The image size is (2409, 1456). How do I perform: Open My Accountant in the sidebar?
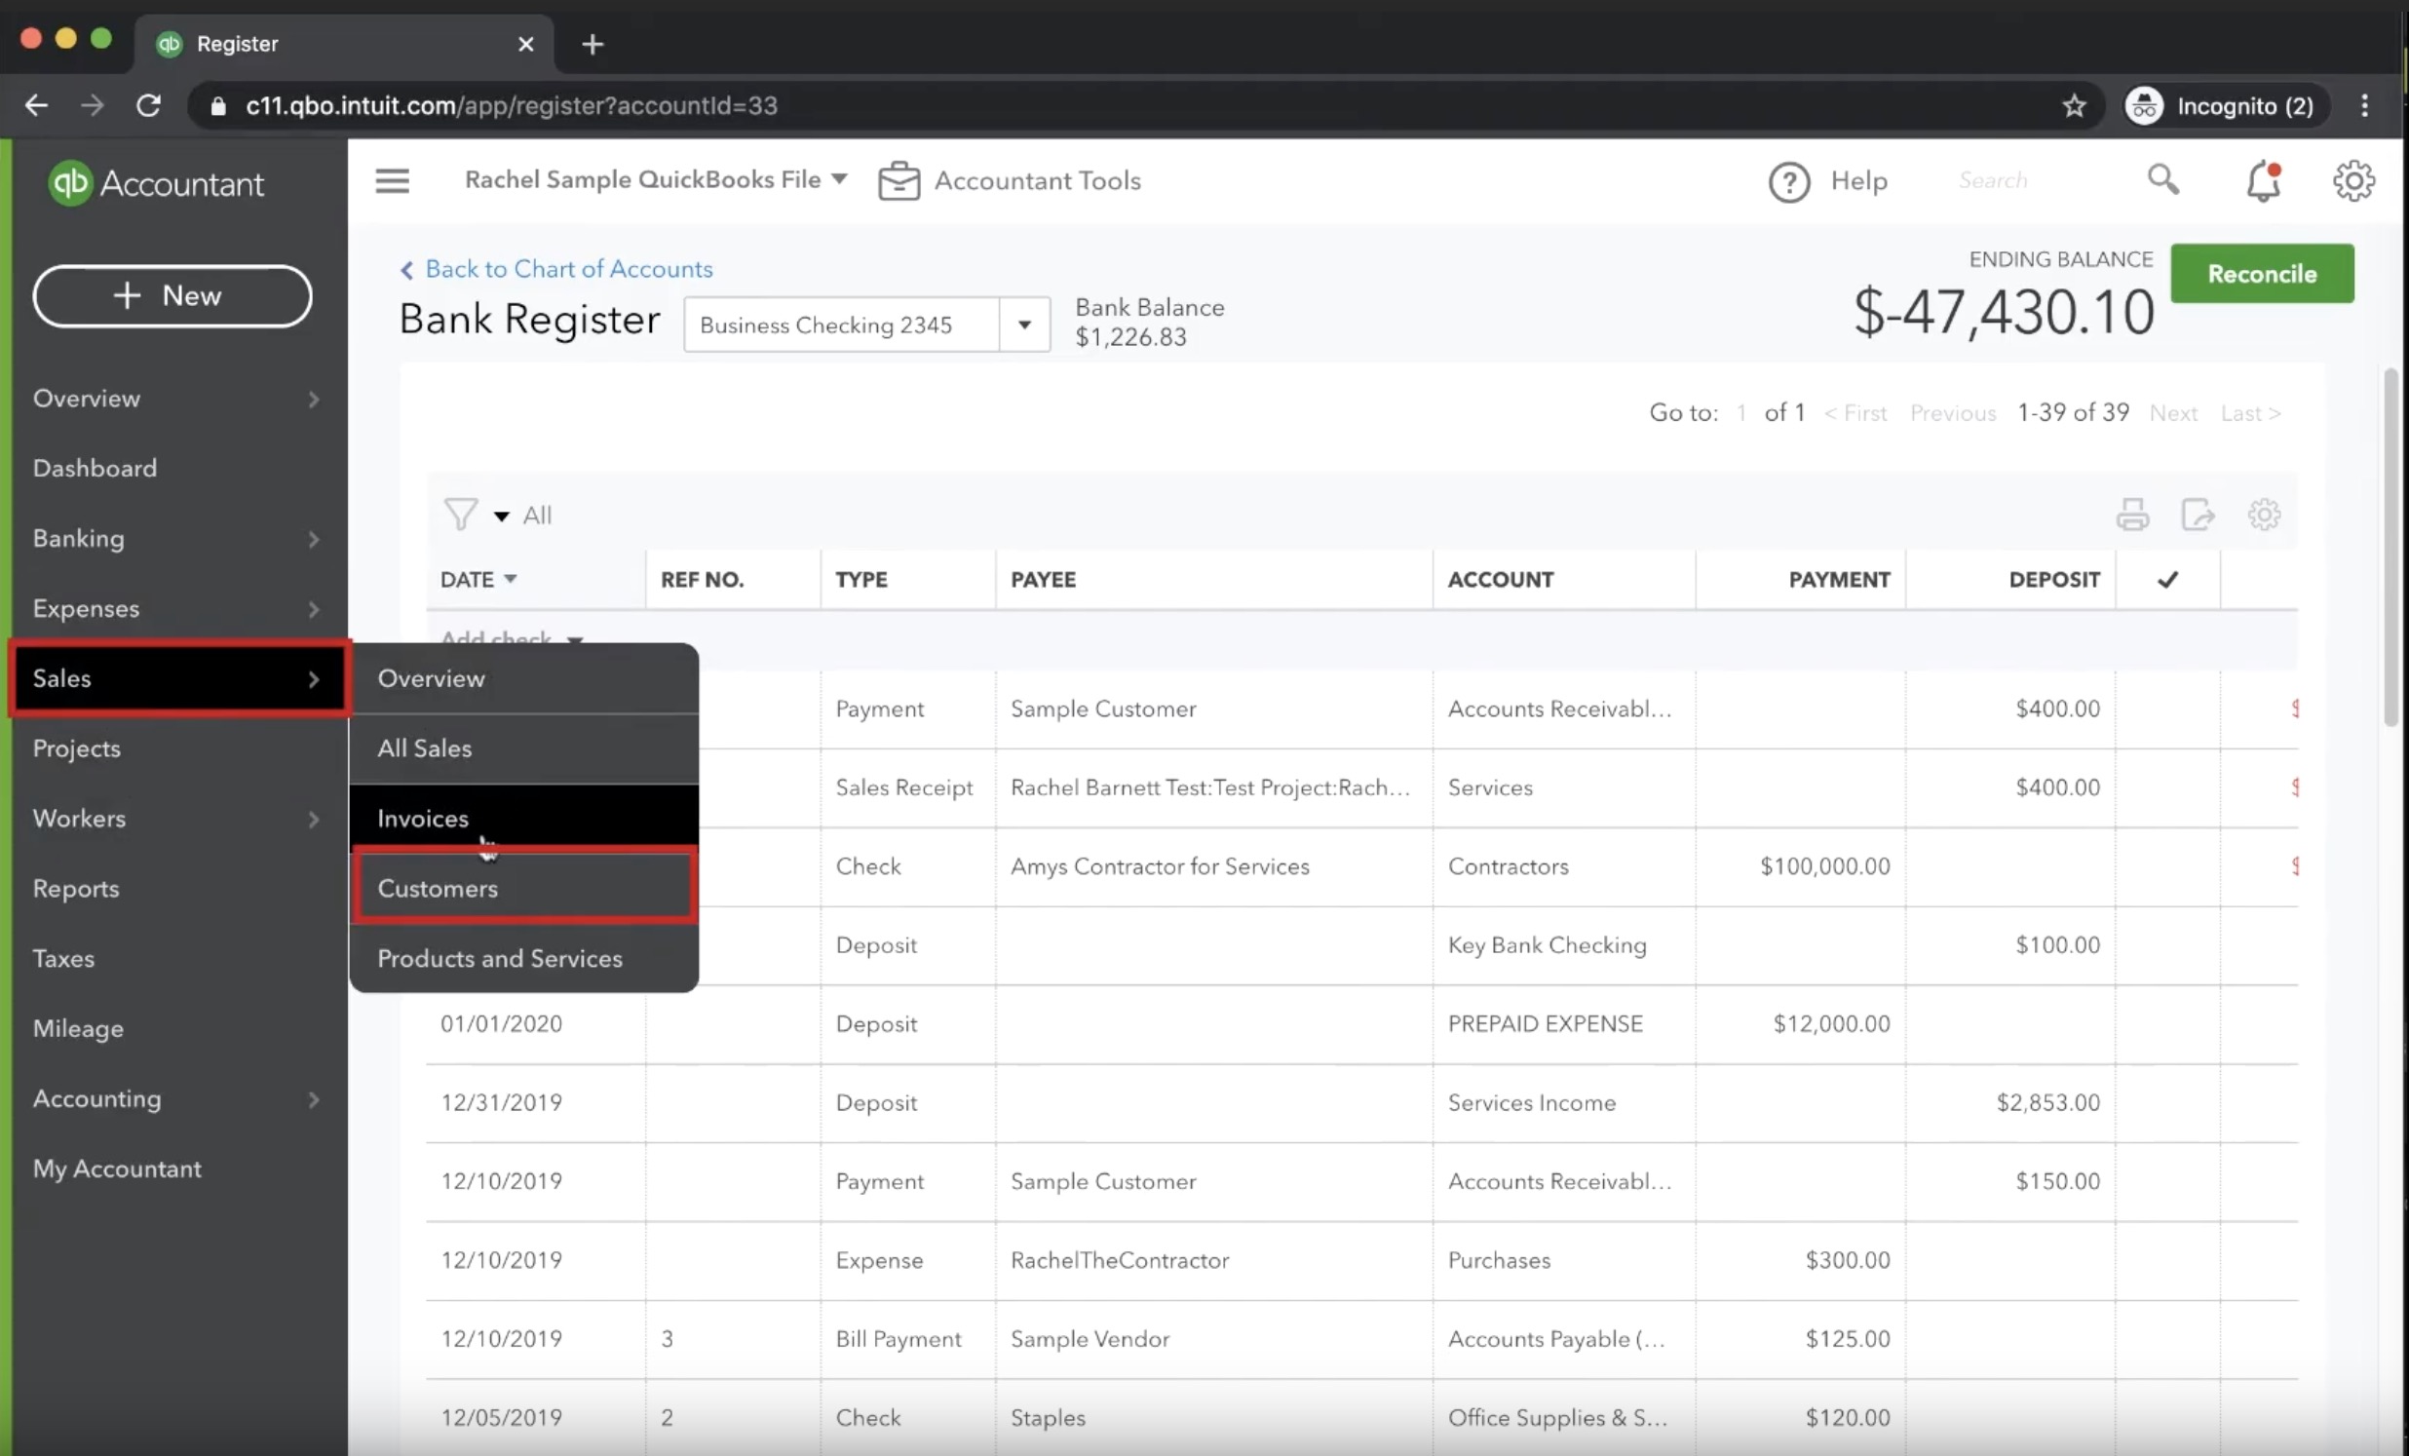pyautogui.click(x=117, y=1169)
